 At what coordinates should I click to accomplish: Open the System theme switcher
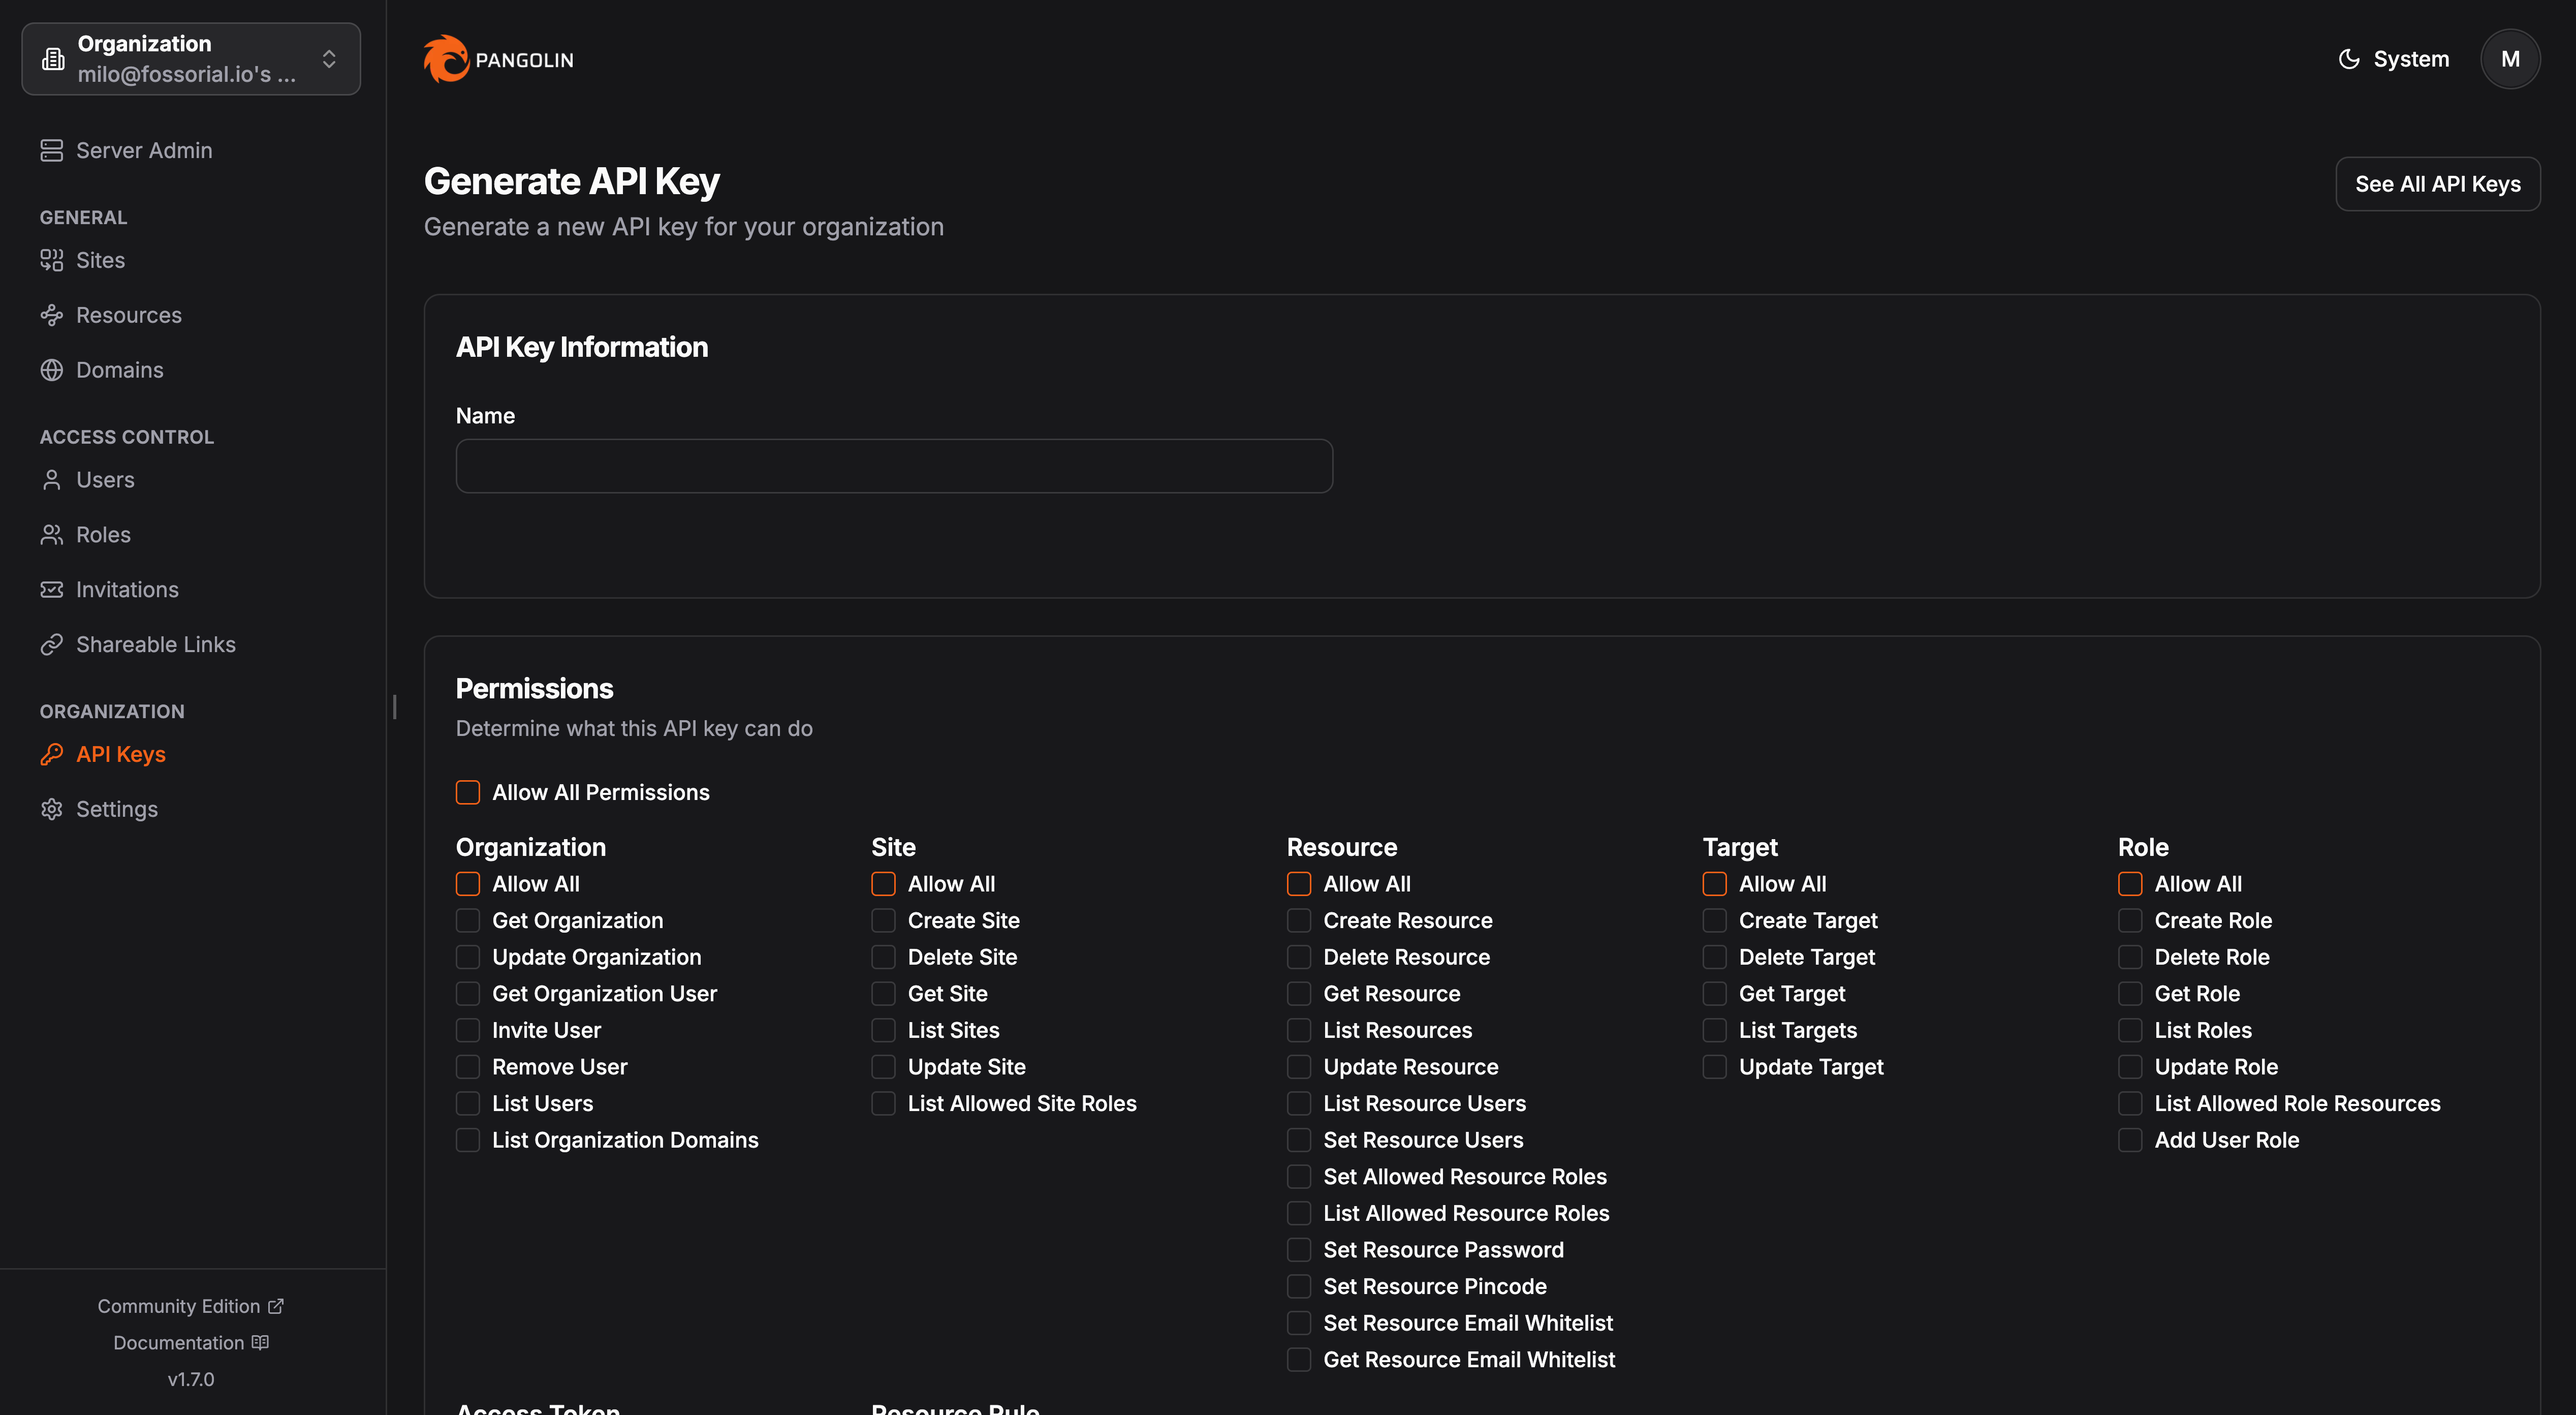(x=2394, y=59)
